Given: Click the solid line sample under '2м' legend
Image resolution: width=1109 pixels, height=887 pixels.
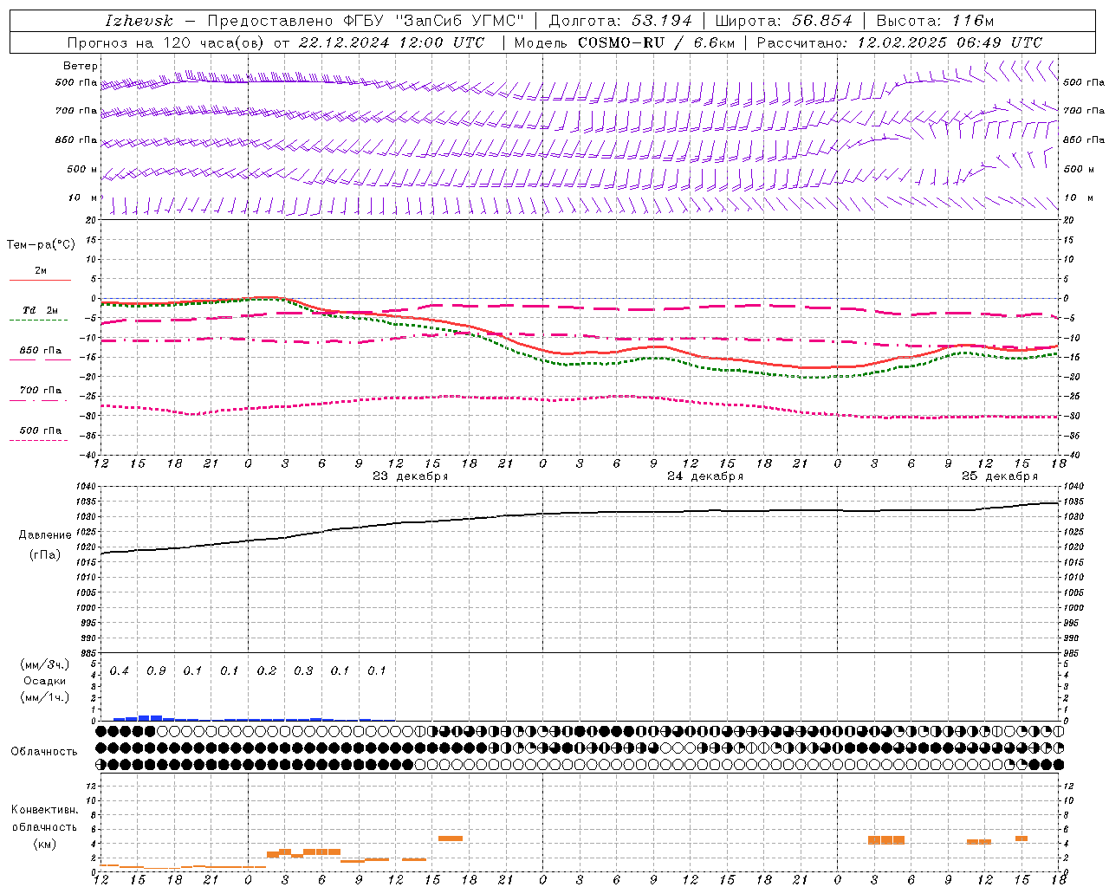Looking at the screenshot, I should click(x=40, y=281).
